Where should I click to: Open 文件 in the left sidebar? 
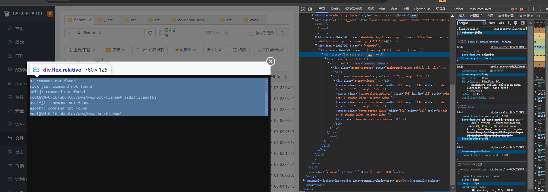[x=20, y=138]
